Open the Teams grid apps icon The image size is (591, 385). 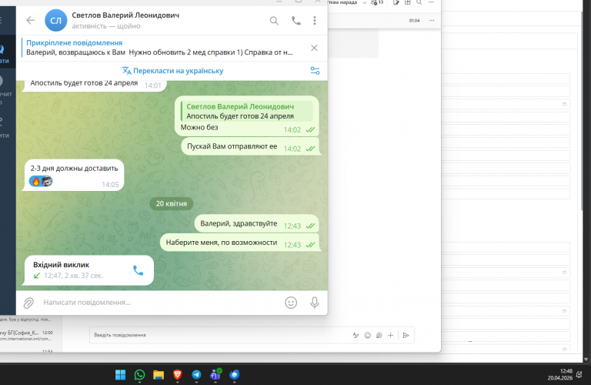click(x=407, y=2)
